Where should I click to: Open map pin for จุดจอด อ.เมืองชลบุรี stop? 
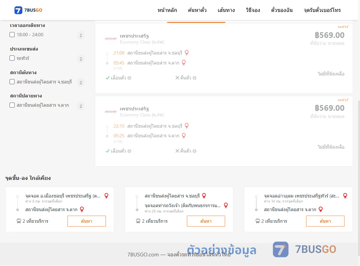point(106,196)
